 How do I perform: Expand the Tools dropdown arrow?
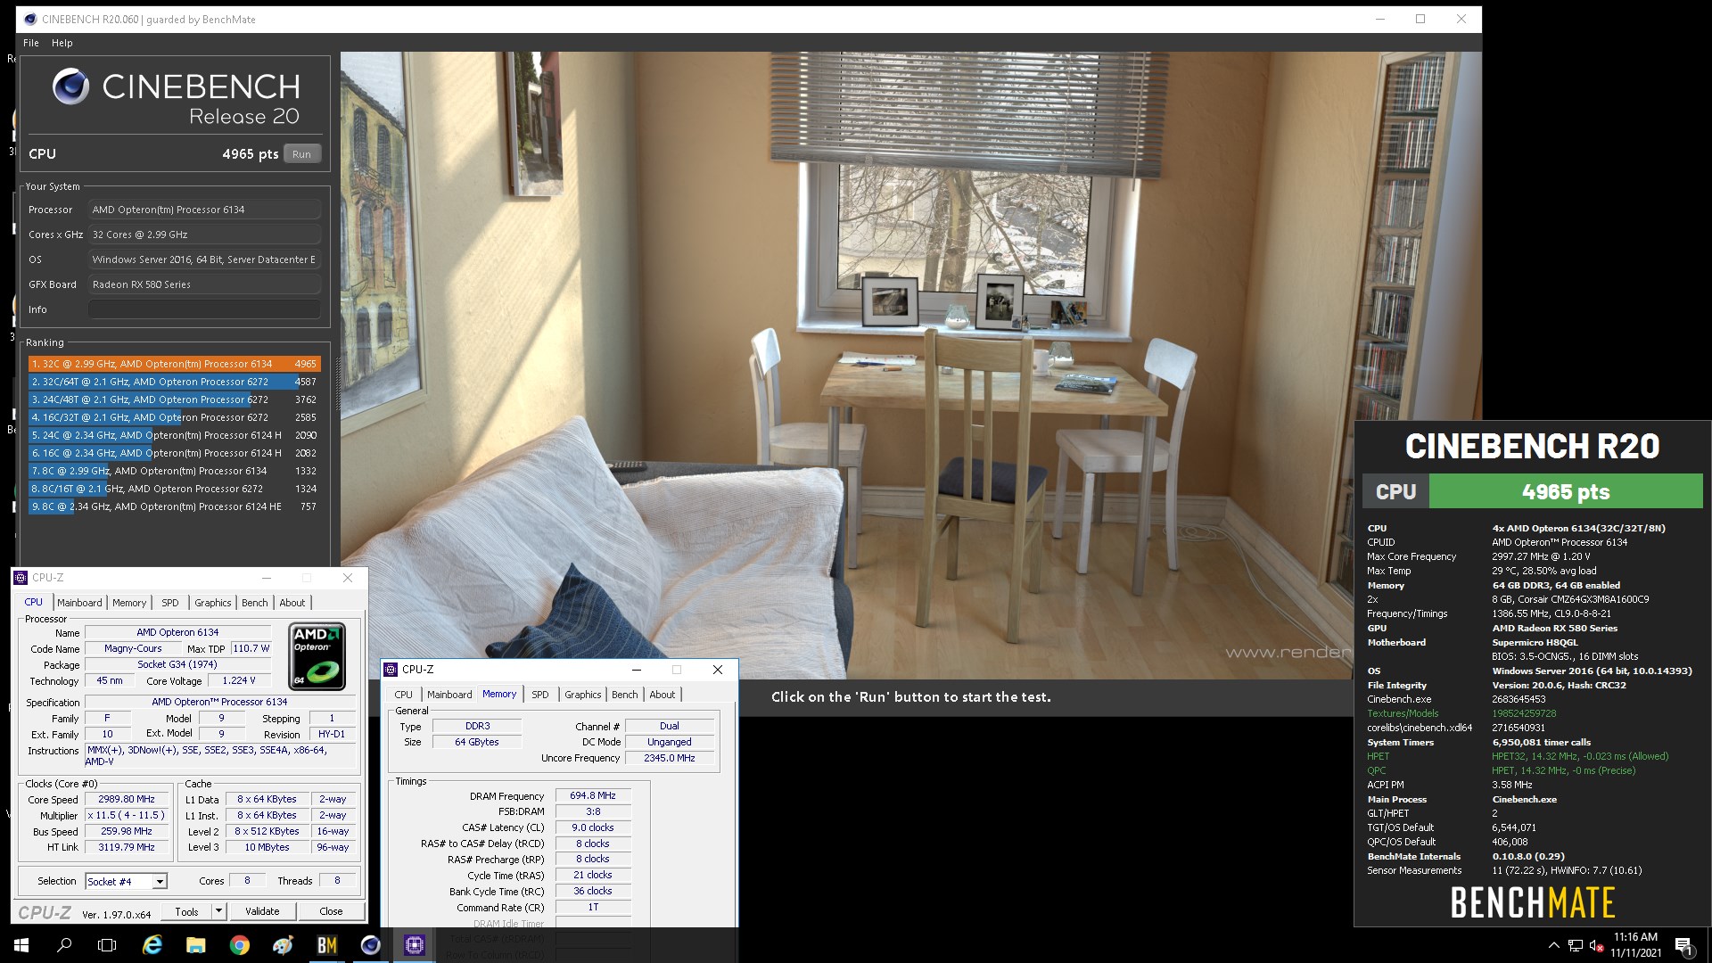218,911
